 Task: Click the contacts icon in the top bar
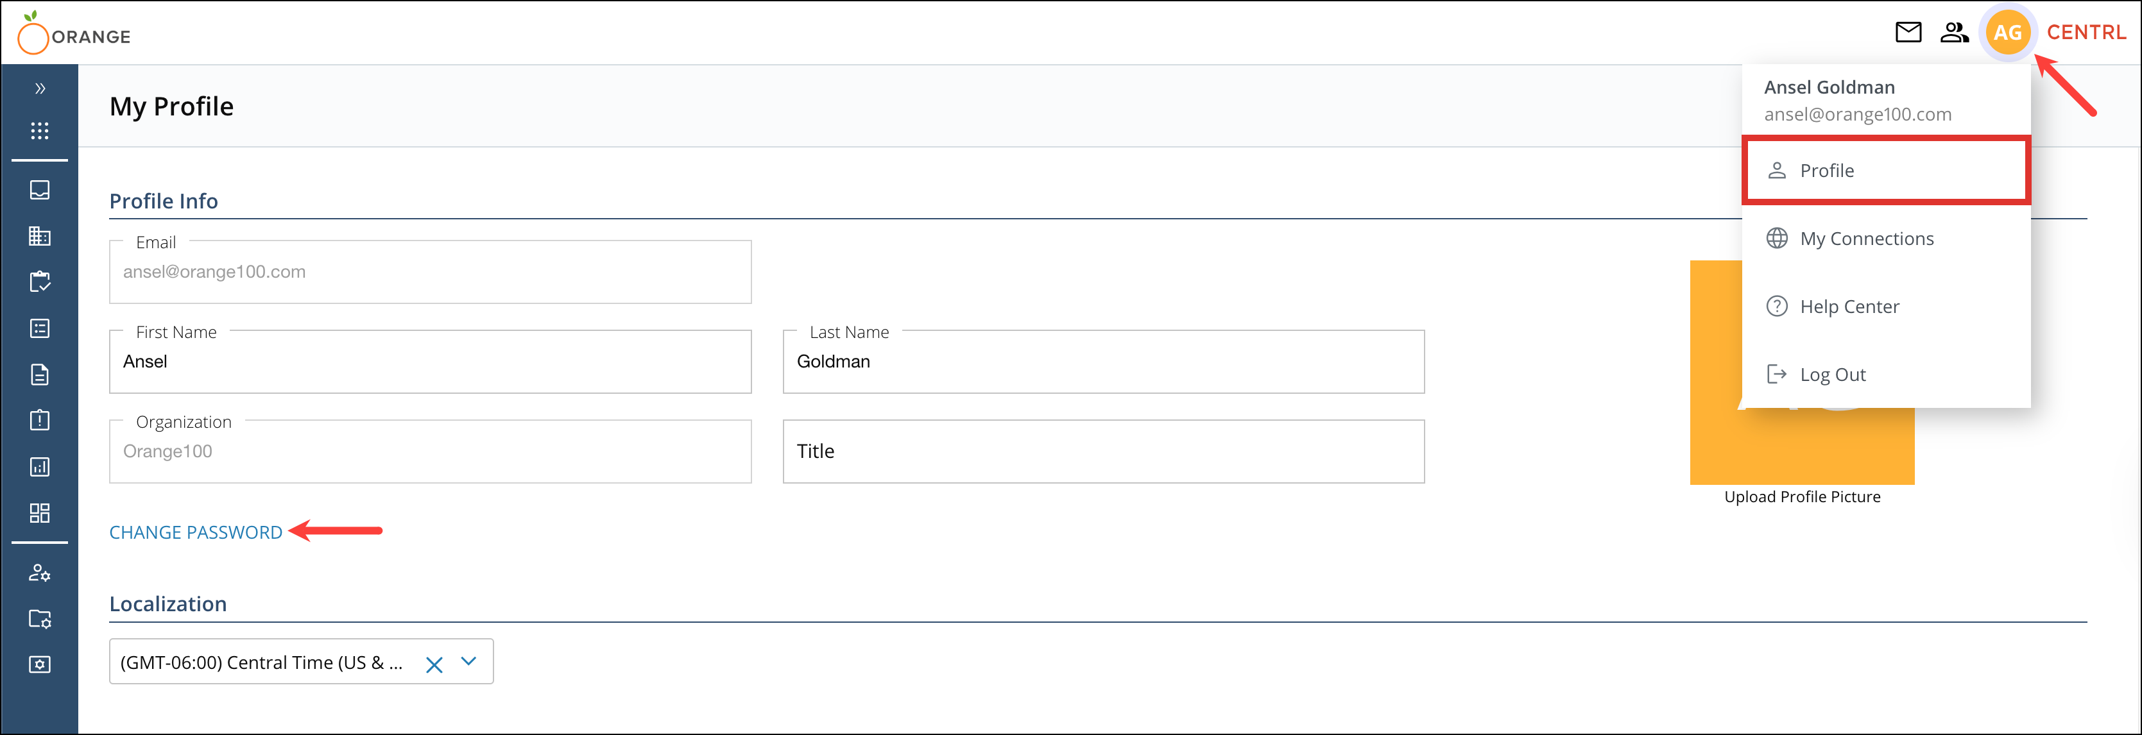[1955, 31]
